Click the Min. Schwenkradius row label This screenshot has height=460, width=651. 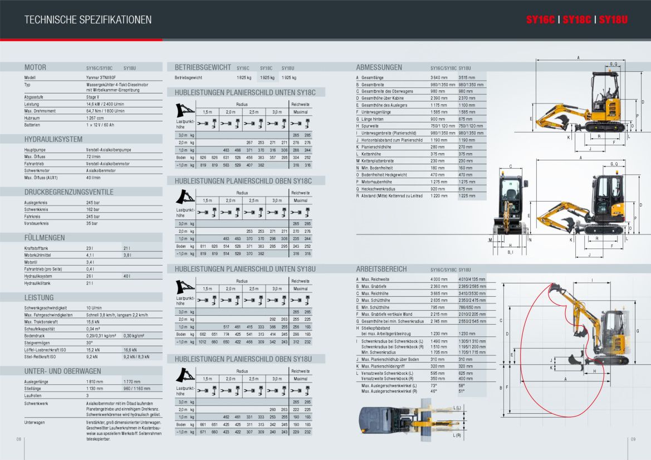378,353
